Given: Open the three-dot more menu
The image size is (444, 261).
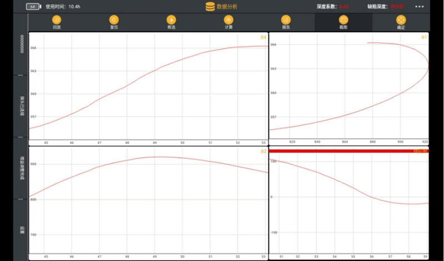Looking at the screenshot, I should click(419, 7).
